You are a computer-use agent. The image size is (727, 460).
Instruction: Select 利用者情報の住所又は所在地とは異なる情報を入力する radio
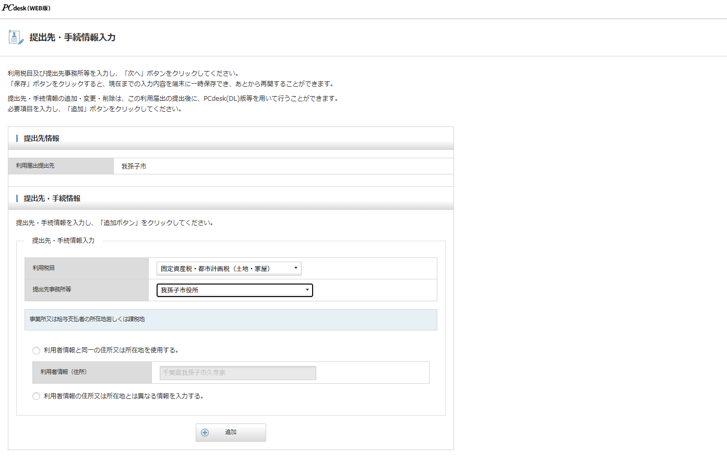(x=36, y=396)
